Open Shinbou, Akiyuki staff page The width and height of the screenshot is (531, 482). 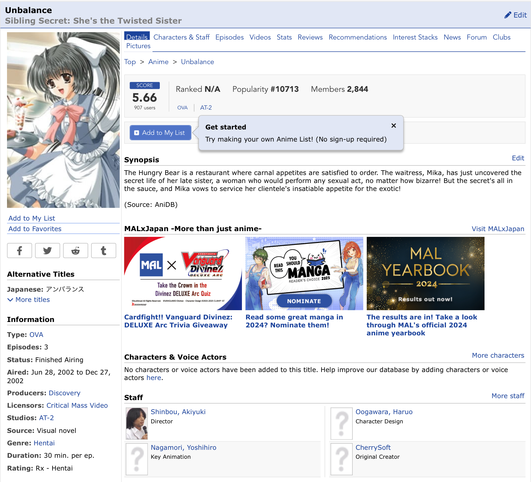pyautogui.click(x=178, y=412)
